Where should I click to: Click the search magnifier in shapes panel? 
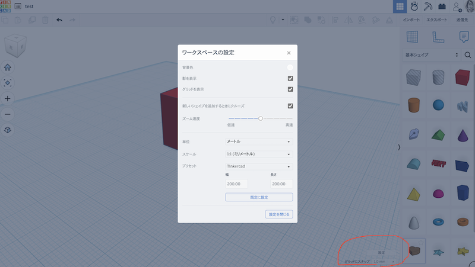click(x=468, y=55)
